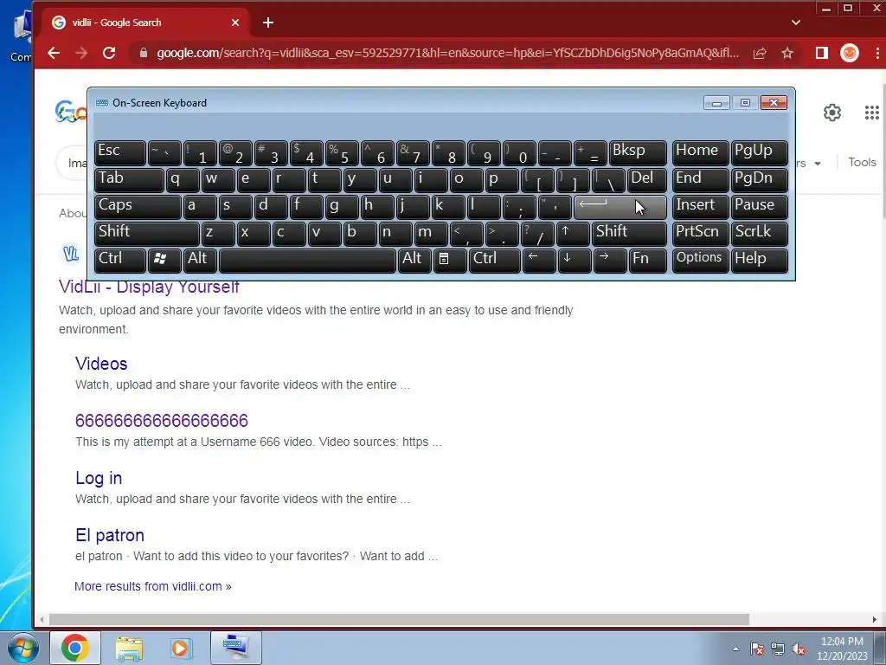Toggle right Ctrl on On-Screen Keyboard
886x665 pixels.
(494, 260)
